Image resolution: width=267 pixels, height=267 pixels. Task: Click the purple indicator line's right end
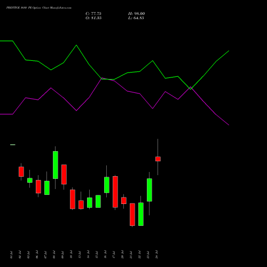[x=229, y=125]
